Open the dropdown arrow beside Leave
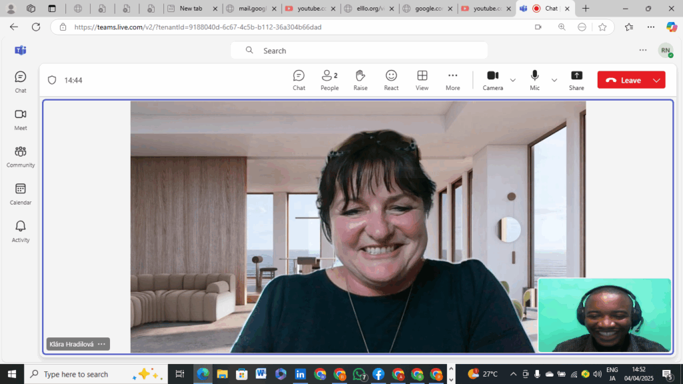 click(656, 81)
